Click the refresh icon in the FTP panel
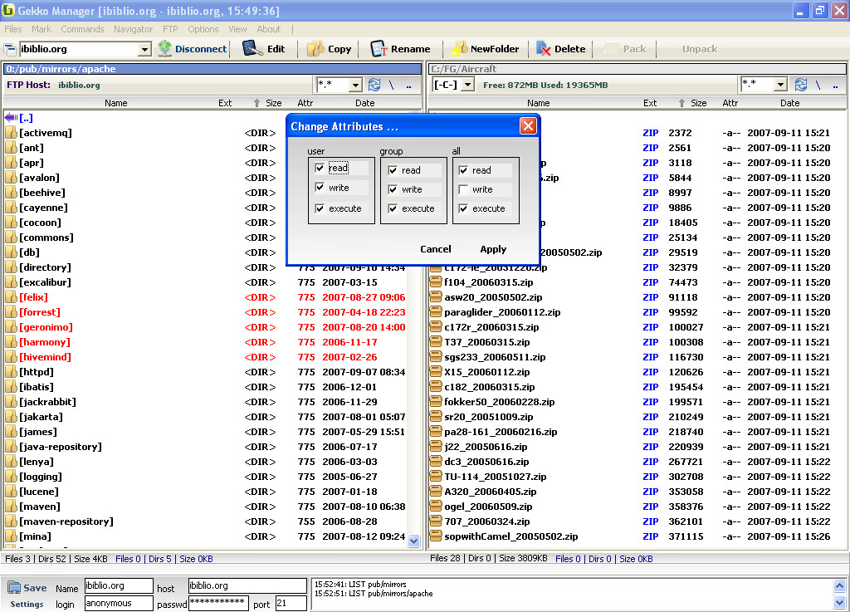Viewport: 850px width, 612px height. click(x=374, y=85)
